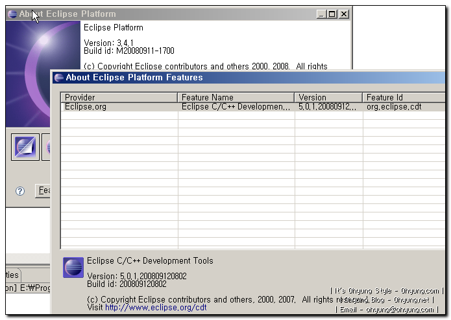Click the org.eclipse.cdt feature id cell
451x320 pixels.
tap(404, 107)
